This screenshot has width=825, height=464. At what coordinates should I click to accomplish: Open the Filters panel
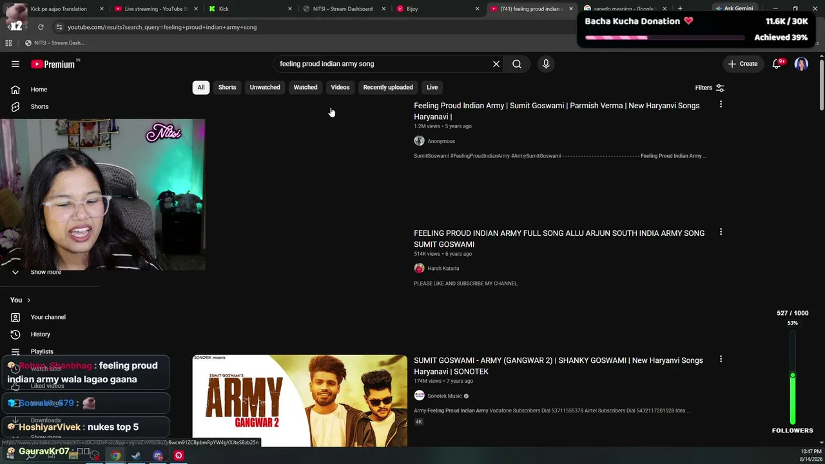click(710, 88)
